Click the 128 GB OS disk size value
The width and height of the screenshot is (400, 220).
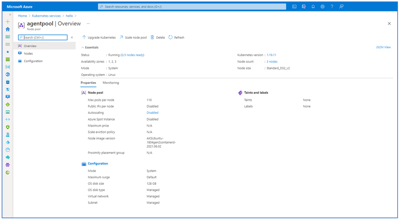coord(151,184)
